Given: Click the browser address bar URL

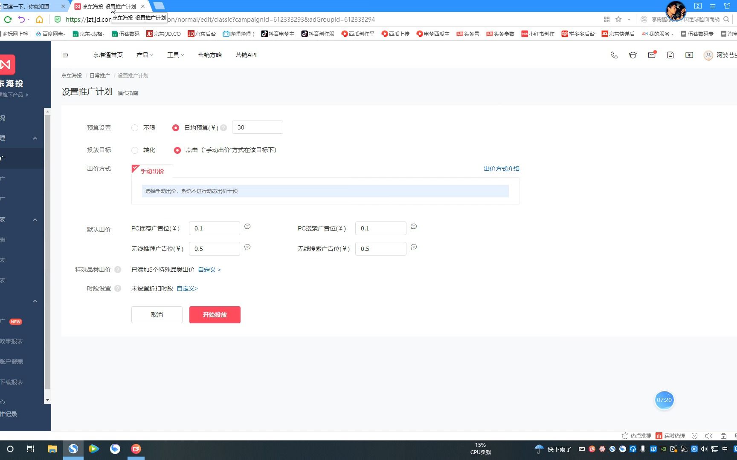Looking at the screenshot, I should (x=220, y=19).
